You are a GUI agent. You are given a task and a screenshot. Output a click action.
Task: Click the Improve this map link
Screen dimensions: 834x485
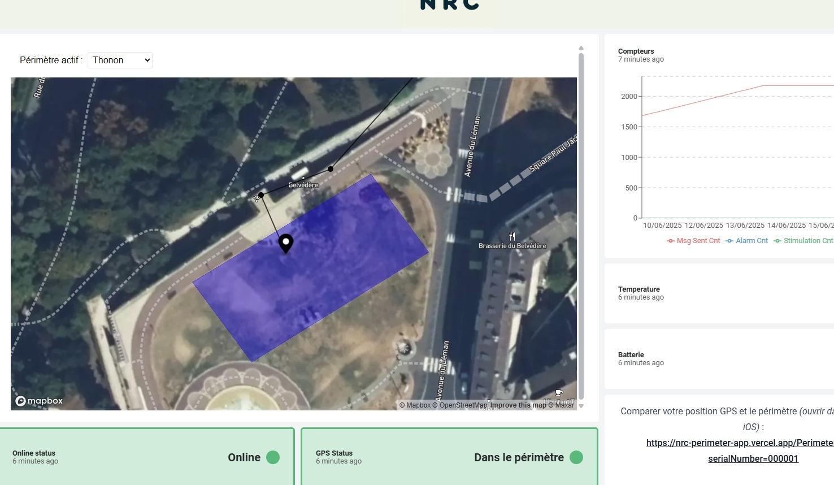(x=518, y=405)
